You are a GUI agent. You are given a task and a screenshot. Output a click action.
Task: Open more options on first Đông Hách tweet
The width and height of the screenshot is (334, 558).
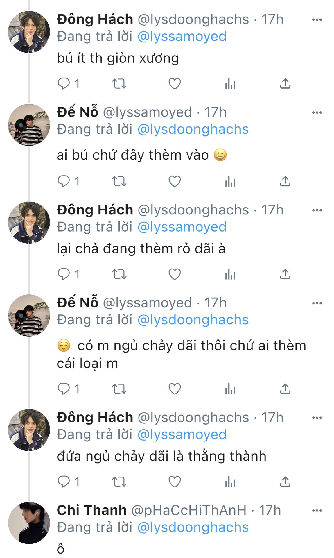pos(317,20)
